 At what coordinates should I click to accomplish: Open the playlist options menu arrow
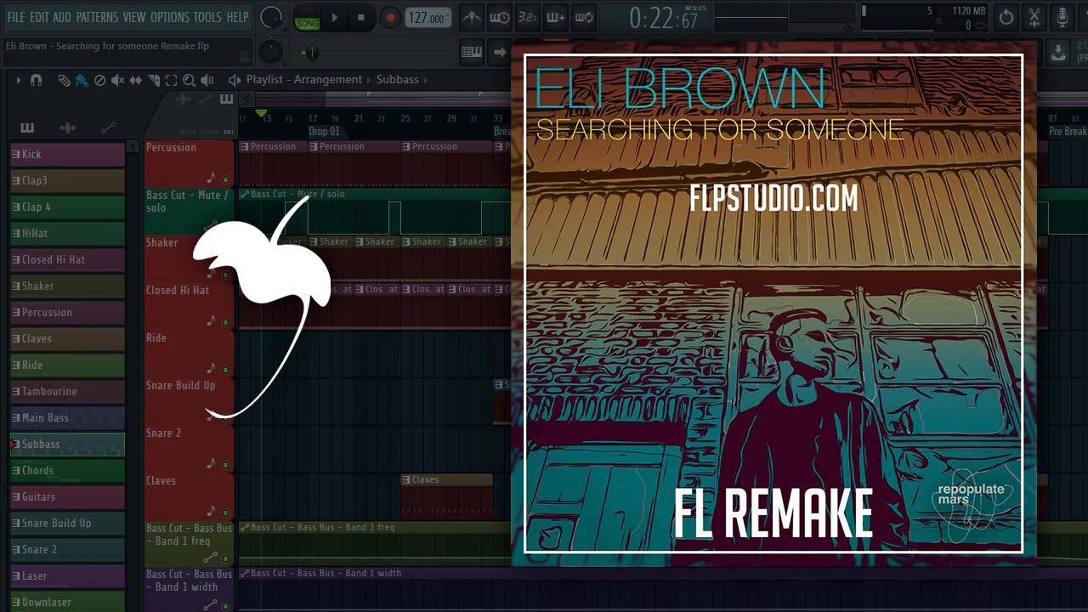coord(18,80)
